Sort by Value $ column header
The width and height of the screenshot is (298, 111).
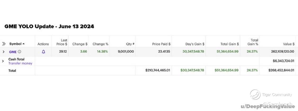tap(288, 44)
